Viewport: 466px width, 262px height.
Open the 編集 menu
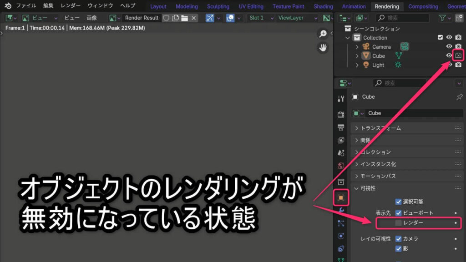click(x=48, y=5)
